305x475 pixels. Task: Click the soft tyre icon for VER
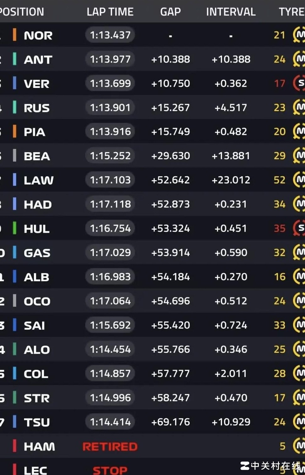click(x=299, y=83)
